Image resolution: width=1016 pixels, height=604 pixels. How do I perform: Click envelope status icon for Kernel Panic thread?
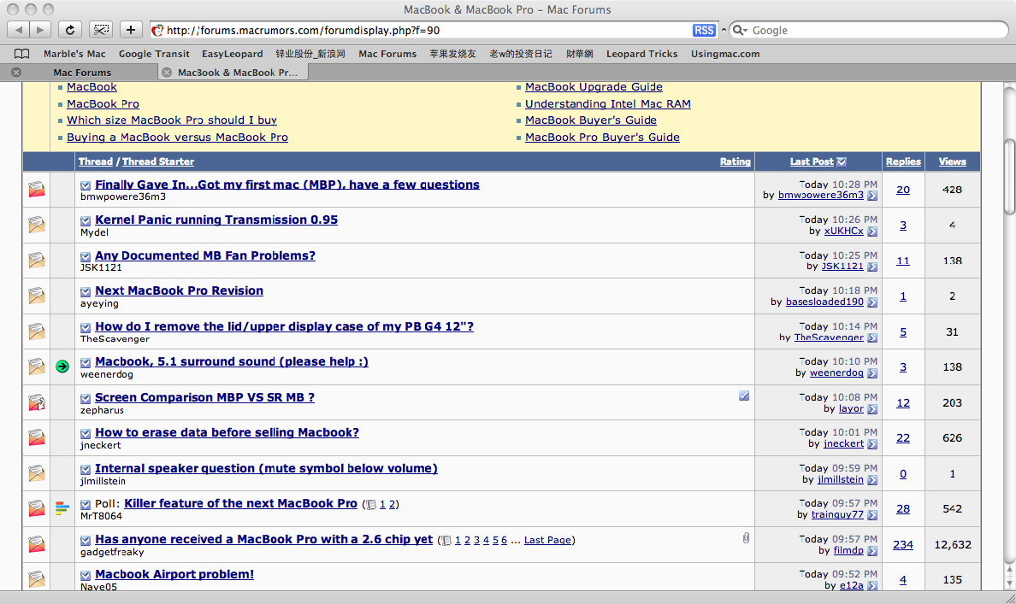click(37, 225)
